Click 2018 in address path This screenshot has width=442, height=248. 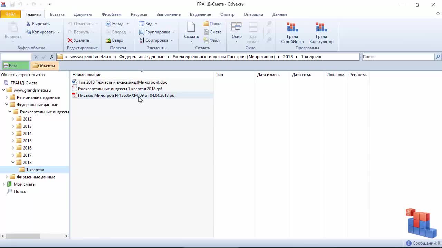[x=288, y=57]
